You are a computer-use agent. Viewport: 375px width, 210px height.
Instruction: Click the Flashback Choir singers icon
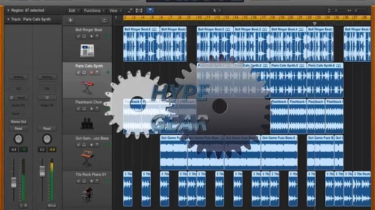click(x=87, y=123)
